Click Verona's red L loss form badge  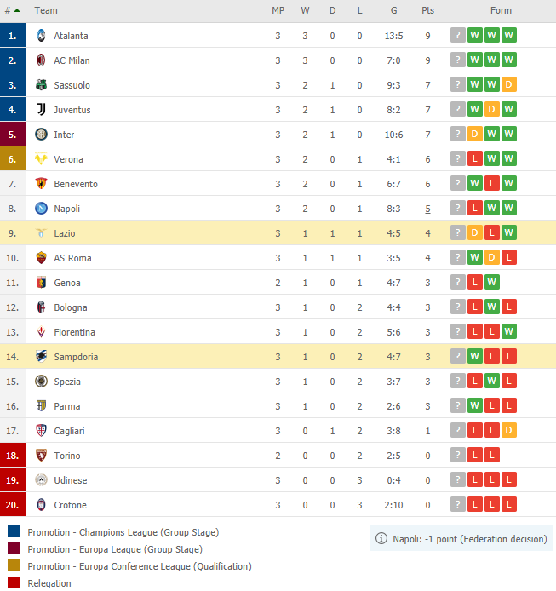pos(474,158)
